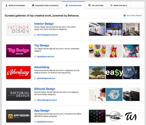The image size is (146, 125).
Task: Click the App Design Served logo
Action: [19, 116]
